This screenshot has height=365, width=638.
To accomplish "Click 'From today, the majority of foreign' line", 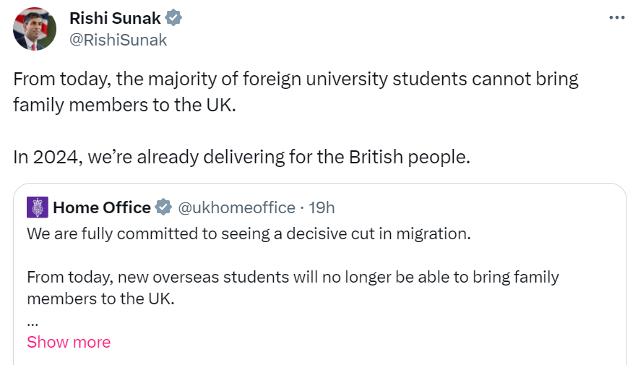I will pos(296,79).
